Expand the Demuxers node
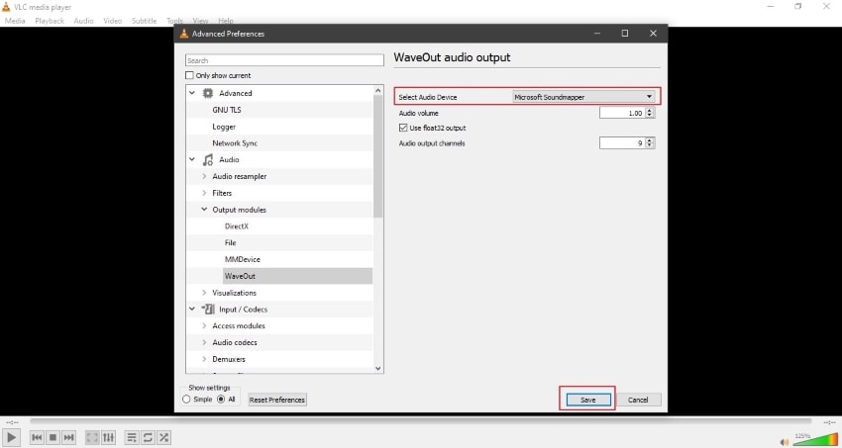The image size is (842, 448). [x=204, y=359]
